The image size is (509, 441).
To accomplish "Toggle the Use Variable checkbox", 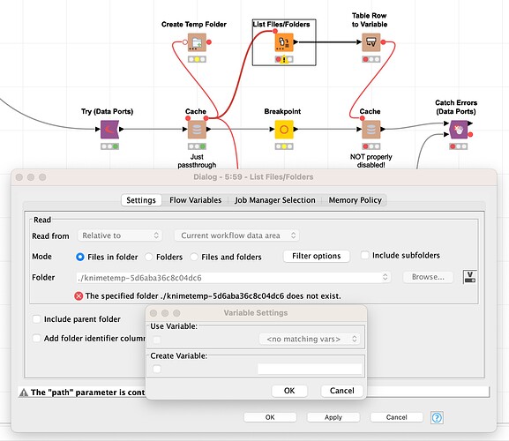I will (x=157, y=340).
